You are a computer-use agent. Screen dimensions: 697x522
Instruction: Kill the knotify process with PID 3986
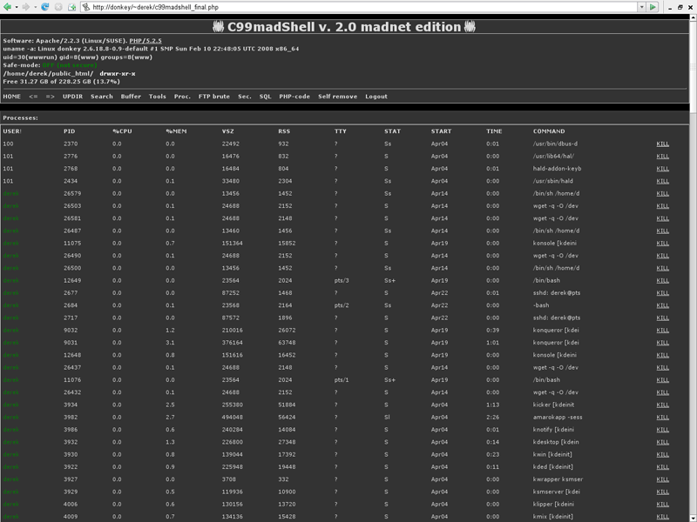click(663, 430)
